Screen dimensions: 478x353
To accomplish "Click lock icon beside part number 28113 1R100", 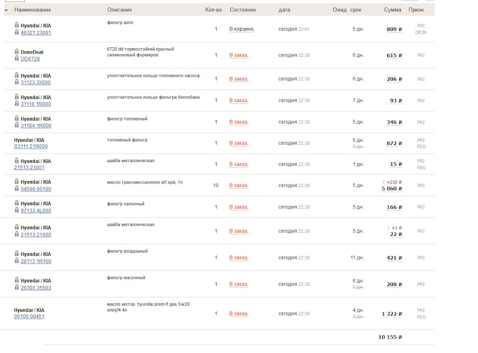I will (17, 261).
